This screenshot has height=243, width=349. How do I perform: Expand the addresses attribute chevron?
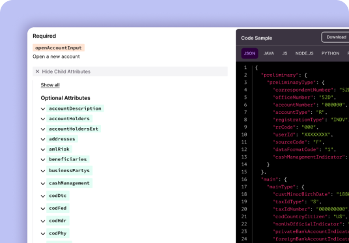(x=43, y=140)
